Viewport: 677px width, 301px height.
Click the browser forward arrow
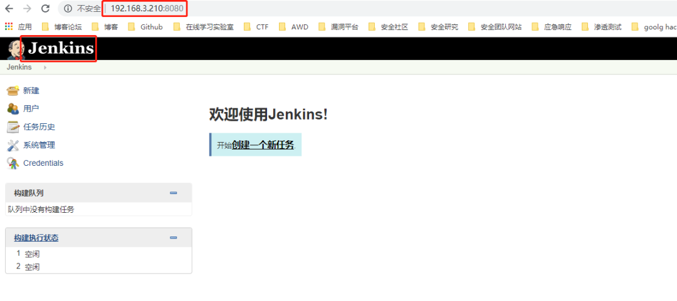[27, 8]
